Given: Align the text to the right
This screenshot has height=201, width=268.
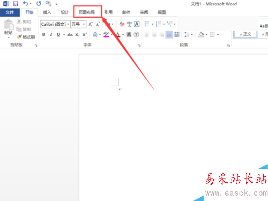Looking at the screenshot, I should 162,34.
